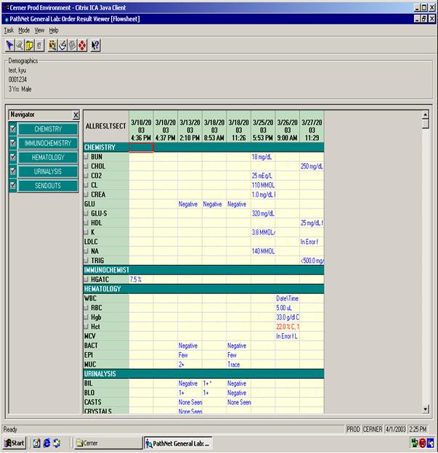438x453 pixels.
Task: Switch to the Cerner taskbar window
Action: [108, 443]
